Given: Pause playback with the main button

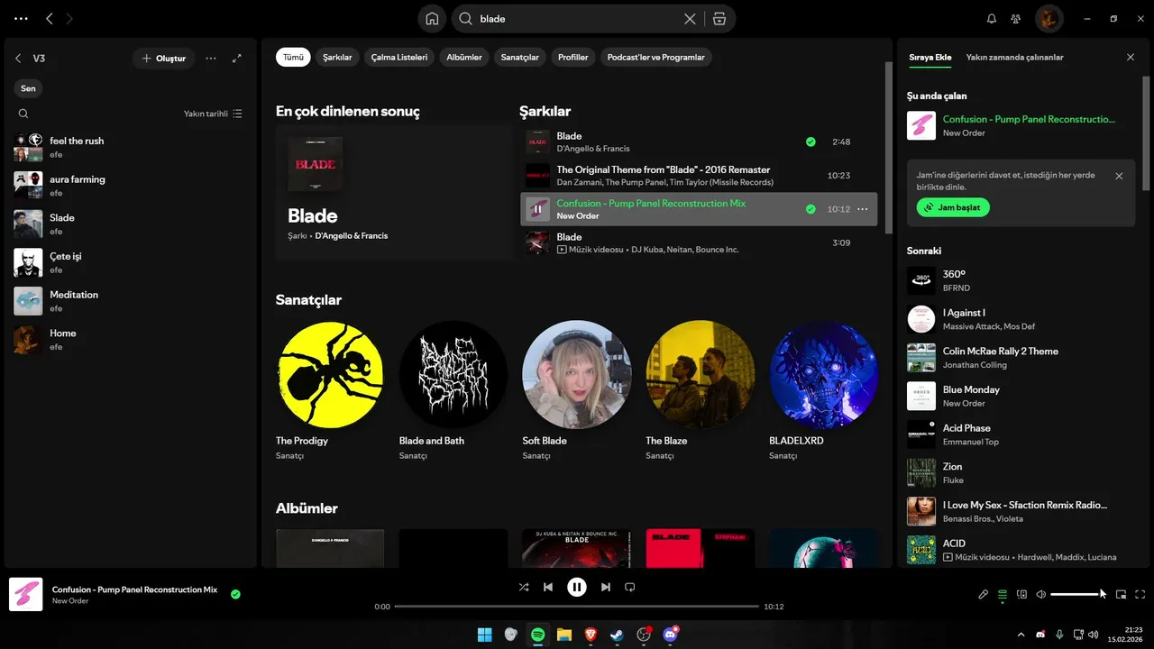Looking at the screenshot, I should [577, 587].
